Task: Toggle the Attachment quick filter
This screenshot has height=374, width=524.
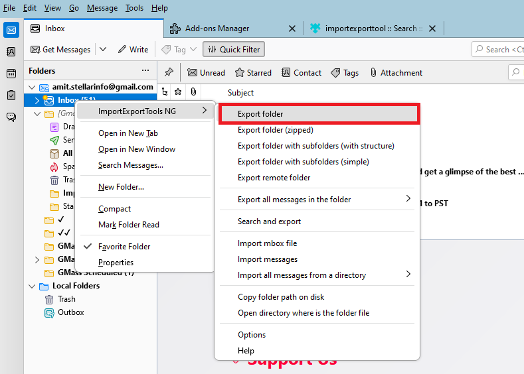Action: click(x=396, y=73)
